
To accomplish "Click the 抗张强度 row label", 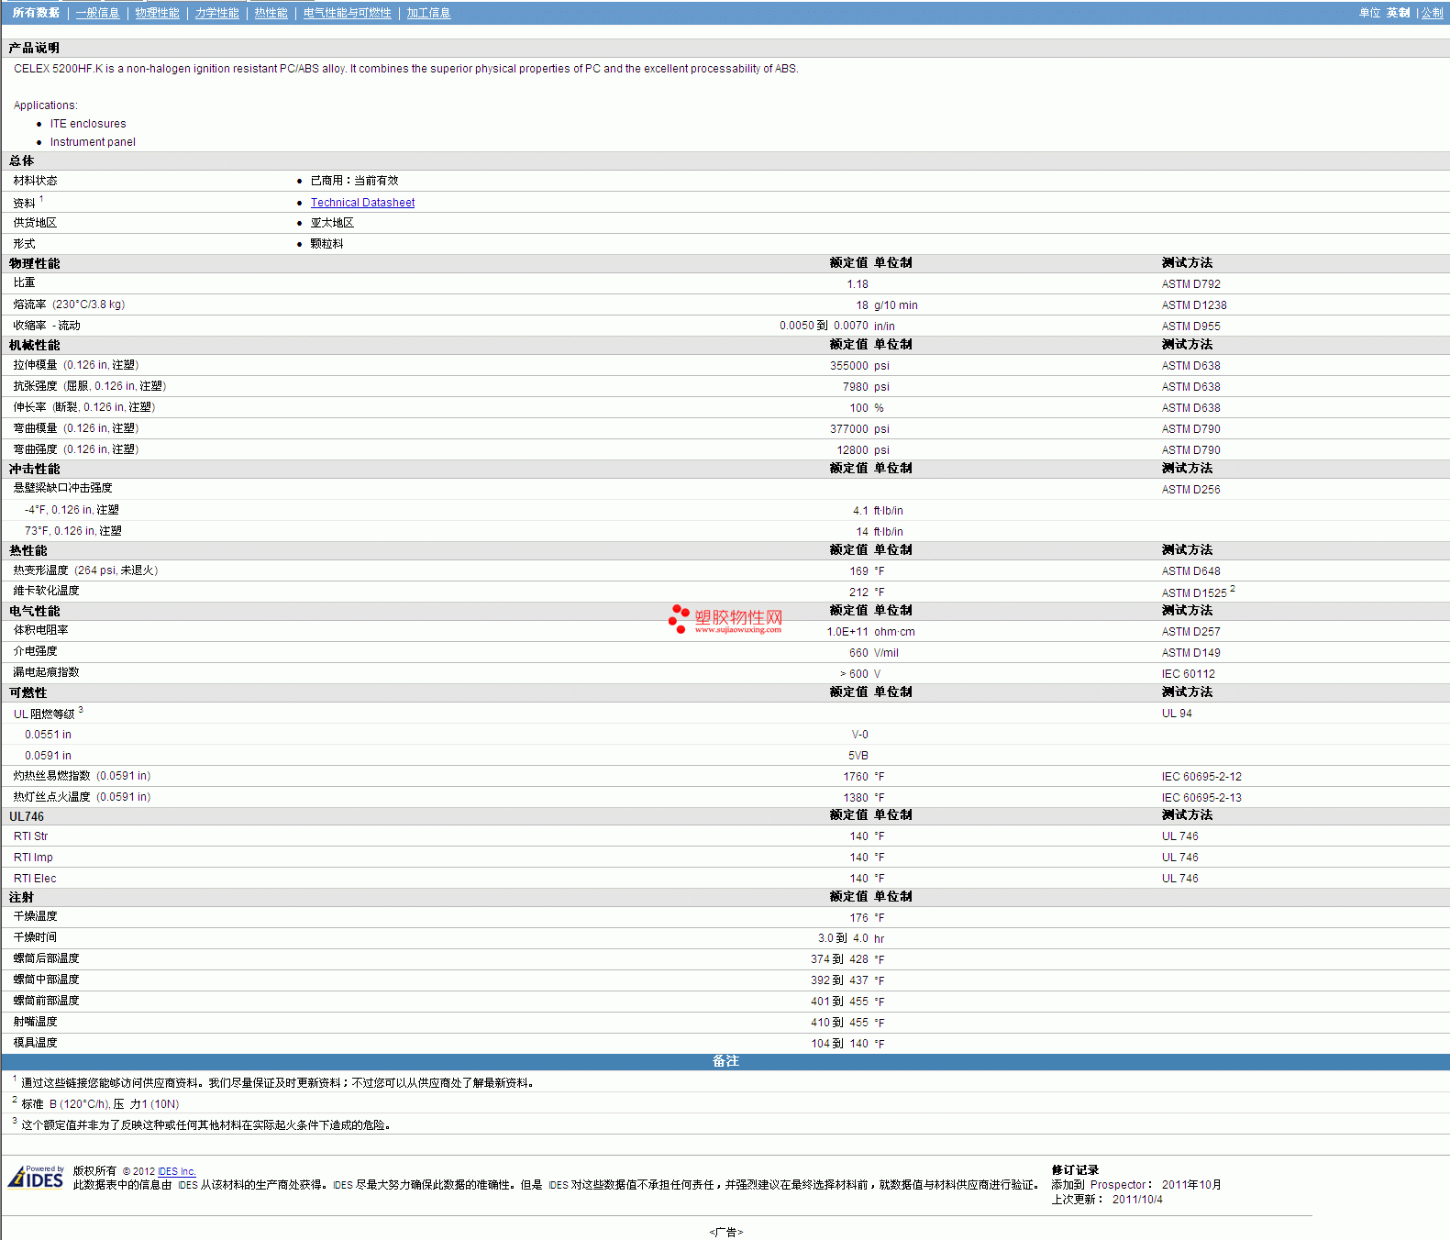I will 90,386.
